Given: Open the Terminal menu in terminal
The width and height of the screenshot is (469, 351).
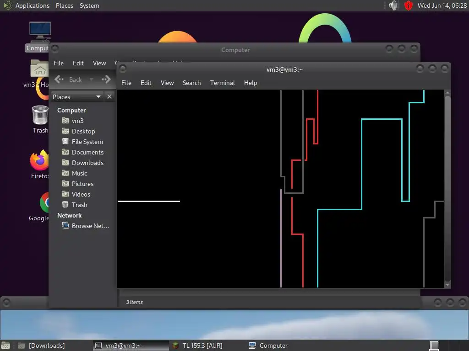Looking at the screenshot, I should pos(222,83).
